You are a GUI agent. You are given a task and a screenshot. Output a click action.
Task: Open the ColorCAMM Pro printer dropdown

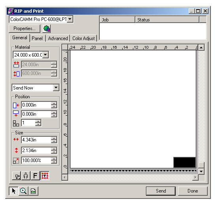pos(70,19)
